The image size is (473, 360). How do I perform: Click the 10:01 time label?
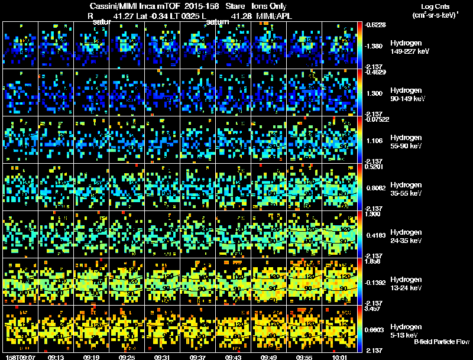click(x=339, y=357)
